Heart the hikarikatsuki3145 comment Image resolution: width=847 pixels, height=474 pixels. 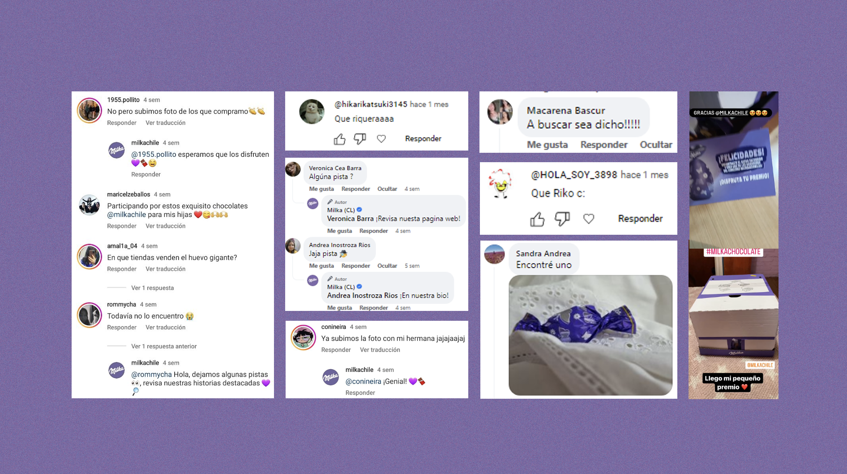point(381,139)
